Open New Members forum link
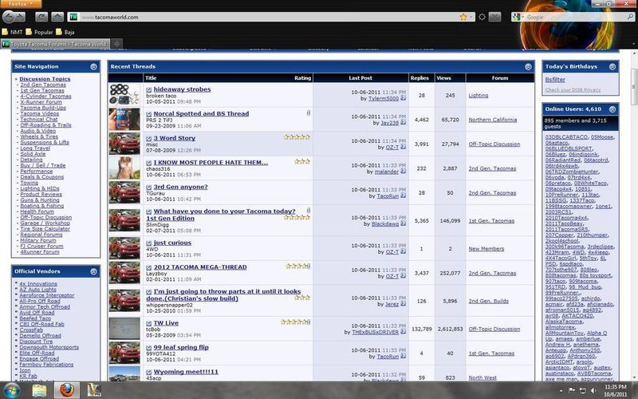638x399 pixels. pyautogui.click(x=486, y=249)
